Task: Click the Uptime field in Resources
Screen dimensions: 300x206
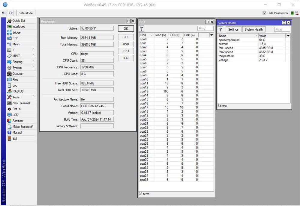Action: click(97, 28)
